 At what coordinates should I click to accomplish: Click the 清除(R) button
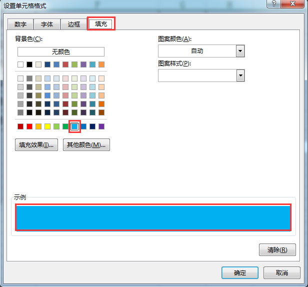pos(277,249)
